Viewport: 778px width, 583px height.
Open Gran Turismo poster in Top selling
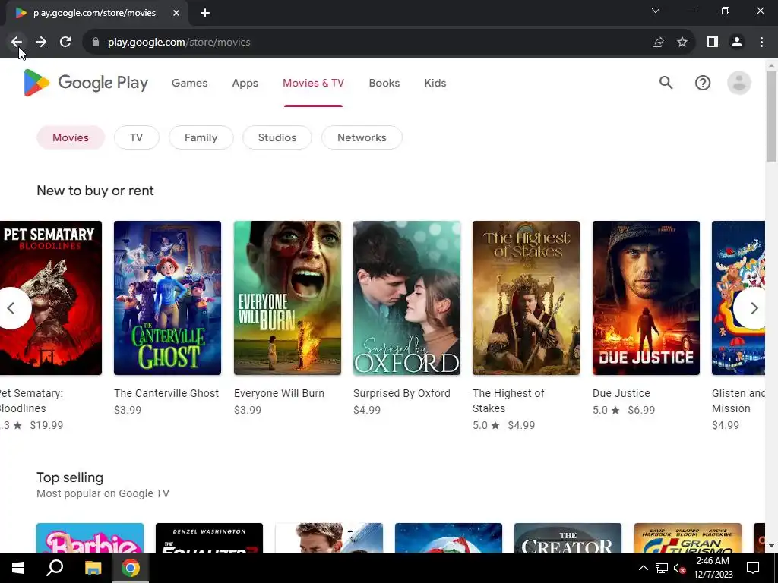coord(688,537)
